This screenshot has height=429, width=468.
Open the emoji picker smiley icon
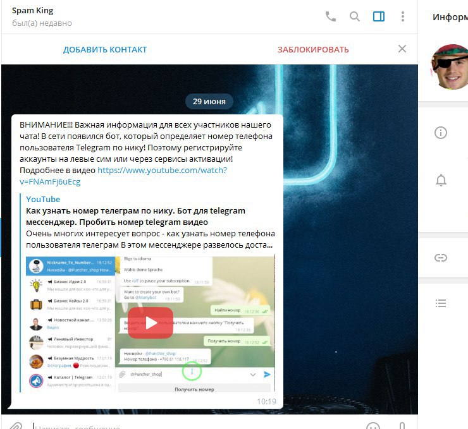pyautogui.click(x=373, y=426)
